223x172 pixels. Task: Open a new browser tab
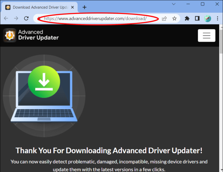click(84, 7)
